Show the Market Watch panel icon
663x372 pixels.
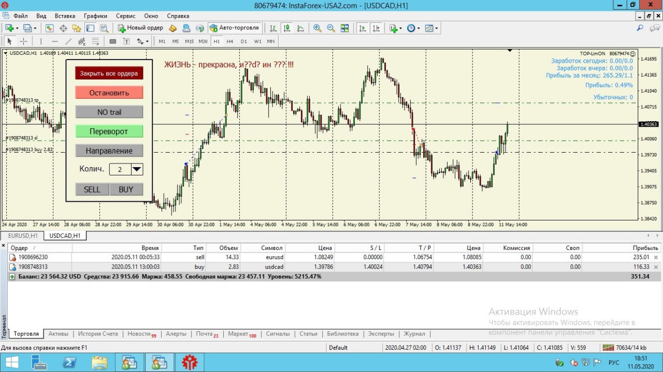(49, 28)
